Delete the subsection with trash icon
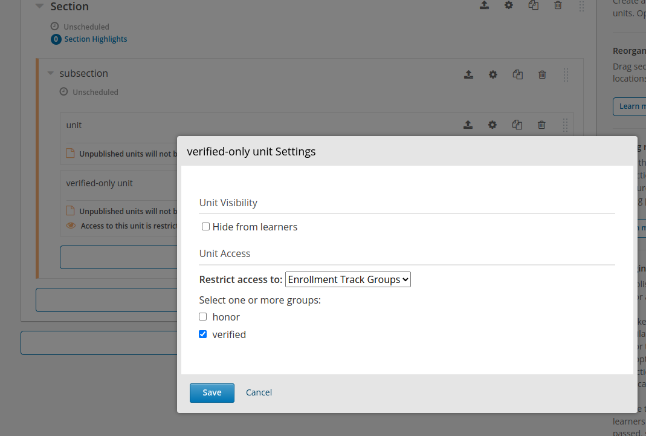646x436 pixels. pos(542,74)
